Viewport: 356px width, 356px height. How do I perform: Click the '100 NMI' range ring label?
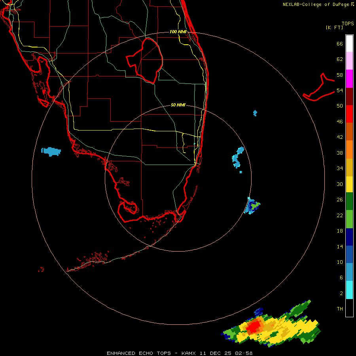178,32
